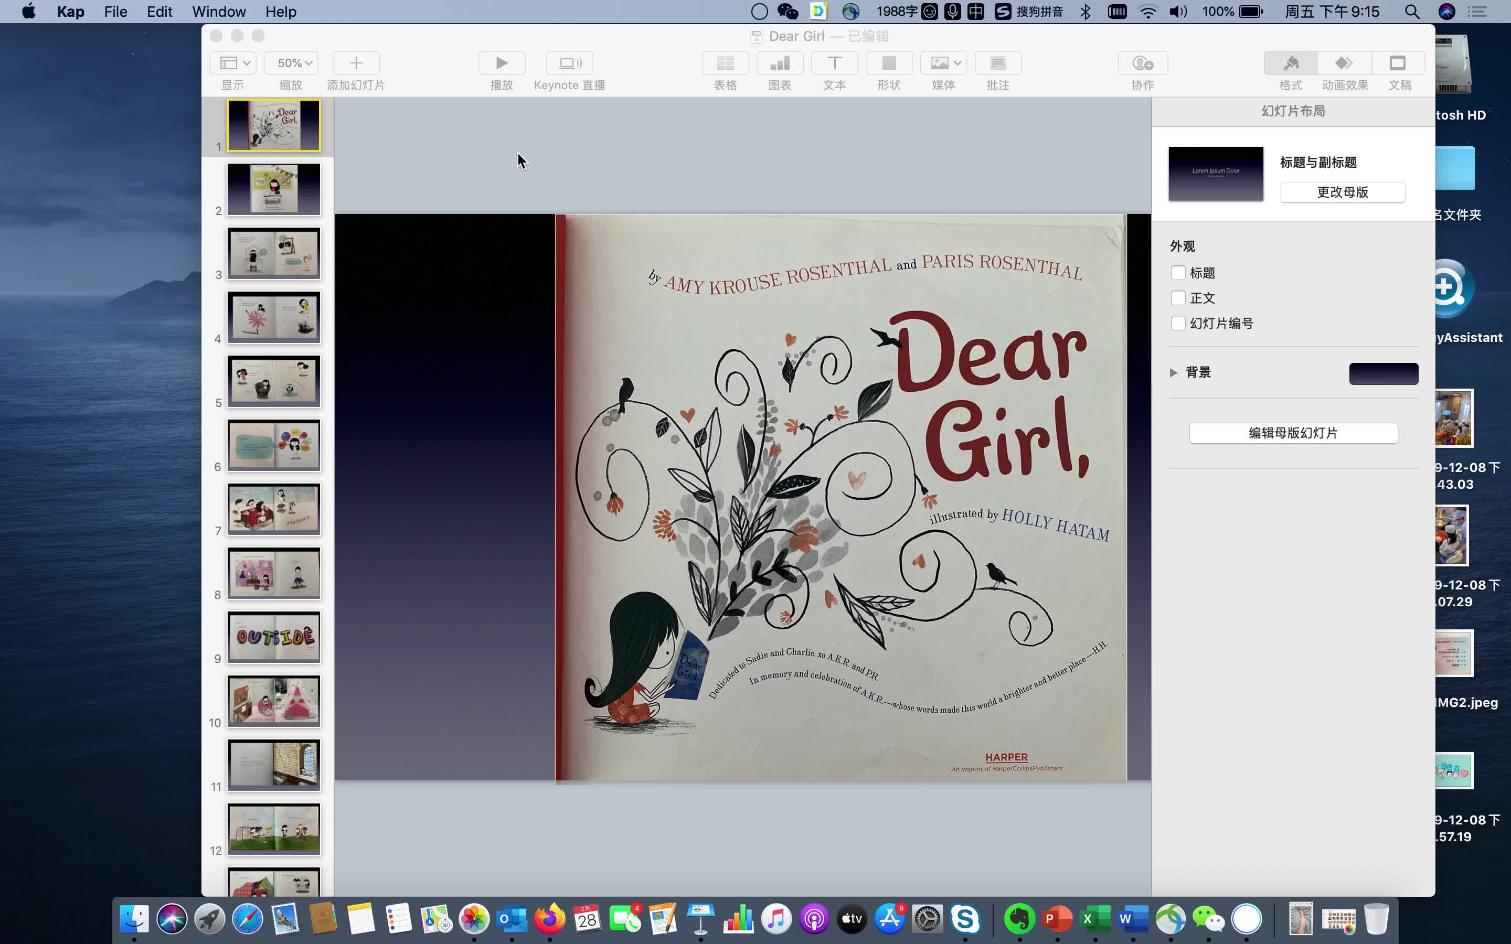The width and height of the screenshot is (1511, 944).
Task: Open Evernote from the Dock
Action: click(x=1019, y=918)
